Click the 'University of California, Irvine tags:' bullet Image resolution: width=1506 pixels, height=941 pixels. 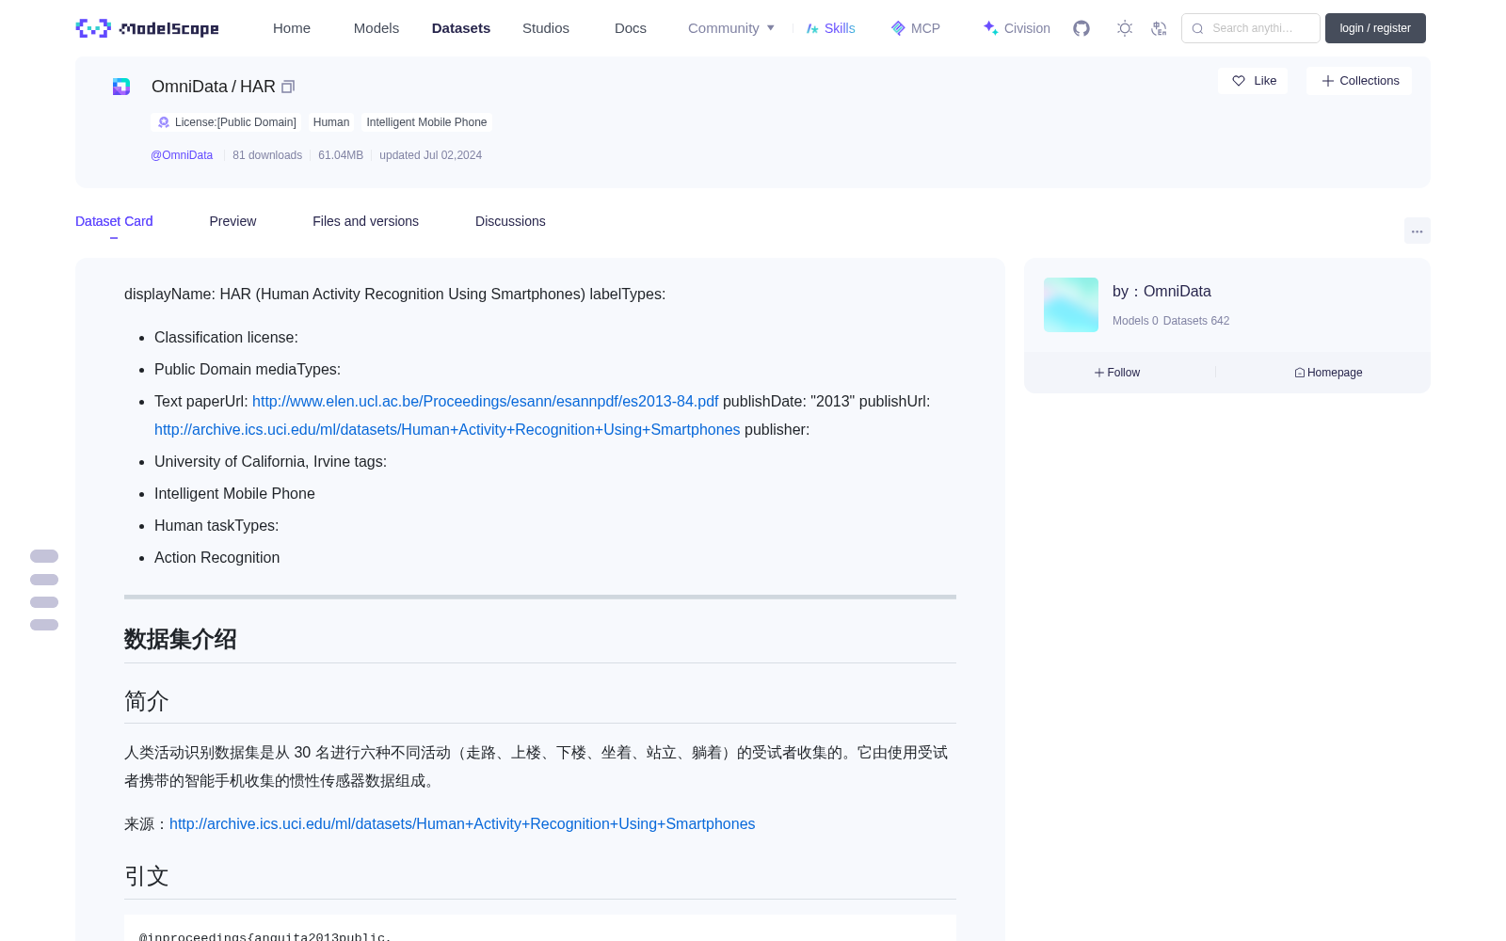270,461
